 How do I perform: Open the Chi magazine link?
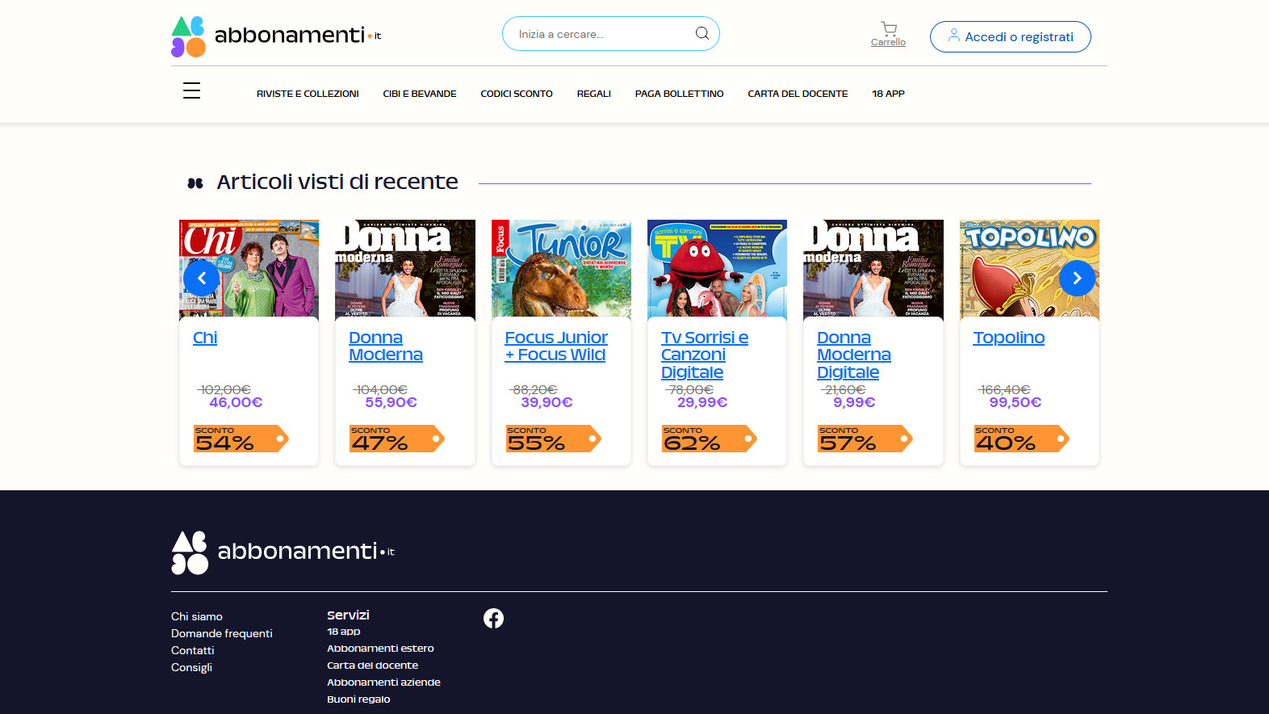click(x=205, y=338)
